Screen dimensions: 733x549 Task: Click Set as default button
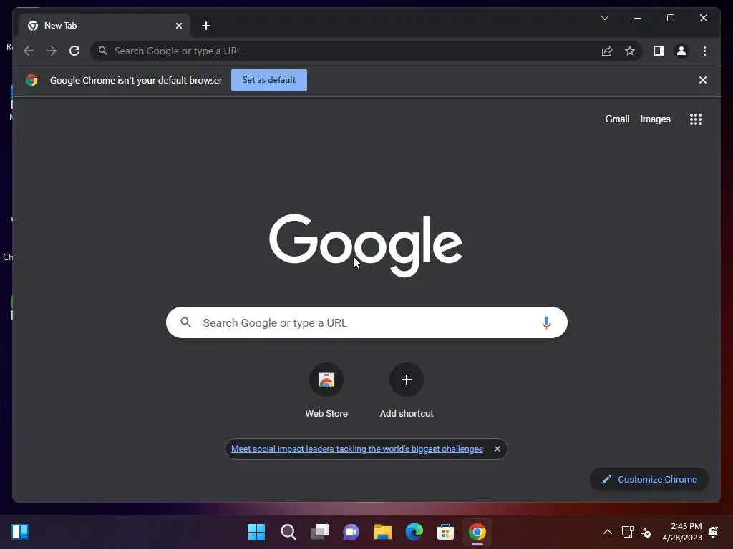269,80
